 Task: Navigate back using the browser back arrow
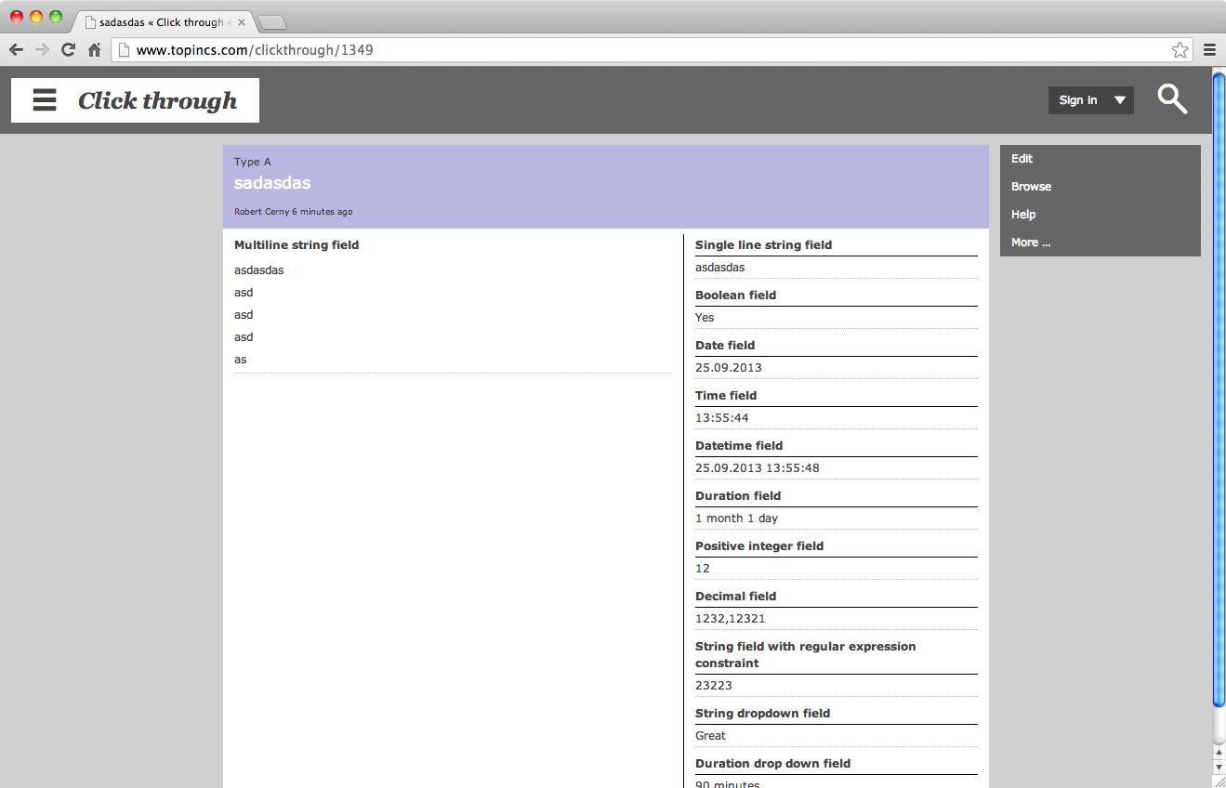[x=16, y=49]
